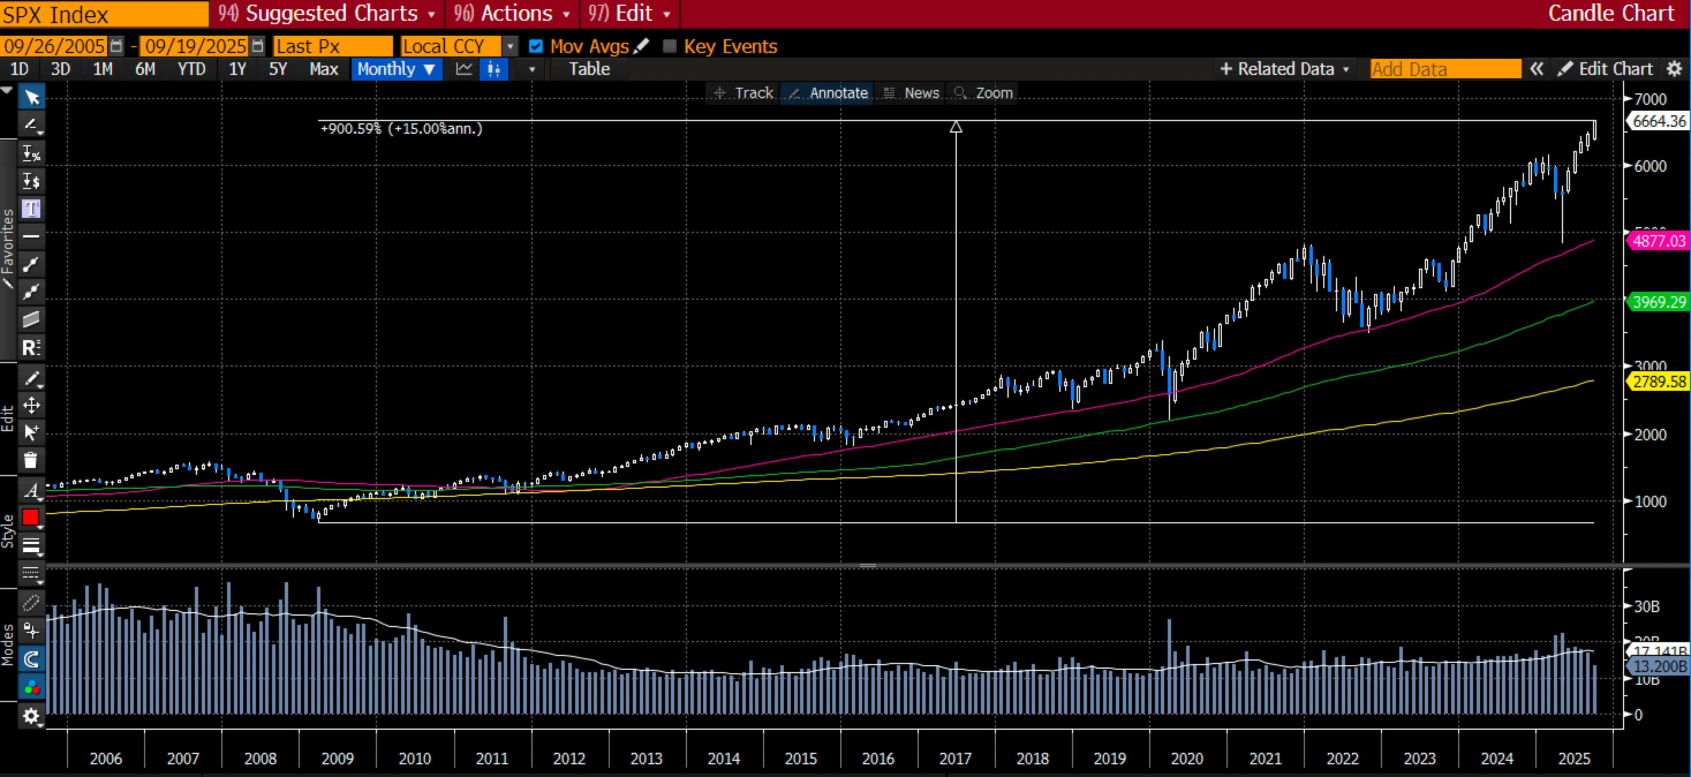Expand the Local CCY currency dropdown
The height and width of the screenshot is (777, 1691).
(x=510, y=46)
